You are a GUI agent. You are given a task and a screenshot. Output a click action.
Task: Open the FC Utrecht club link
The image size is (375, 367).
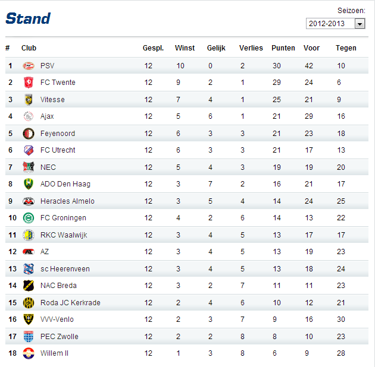coord(58,150)
